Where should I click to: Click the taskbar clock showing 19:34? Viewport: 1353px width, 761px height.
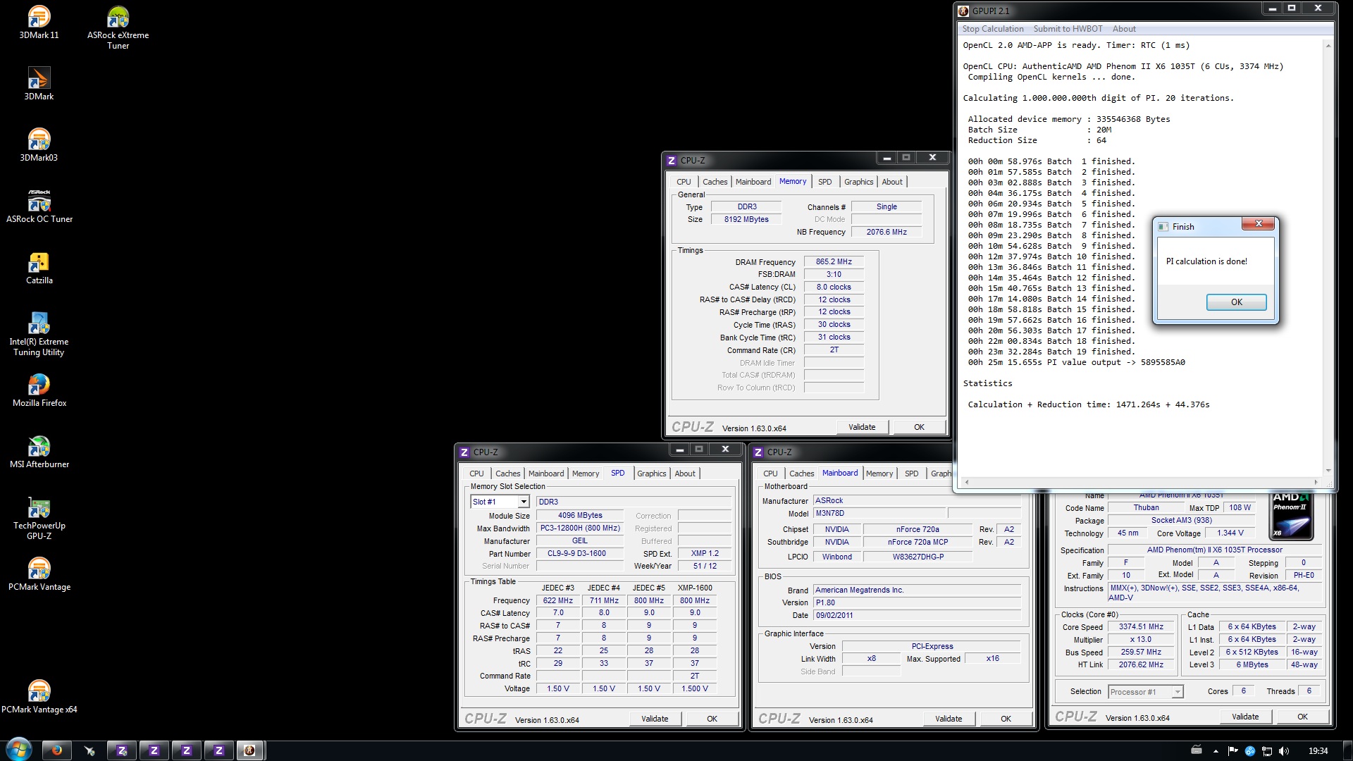click(1318, 751)
